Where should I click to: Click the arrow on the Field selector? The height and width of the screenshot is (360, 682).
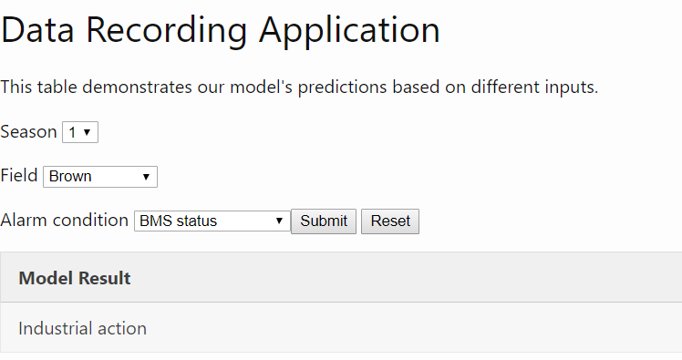tap(146, 177)
